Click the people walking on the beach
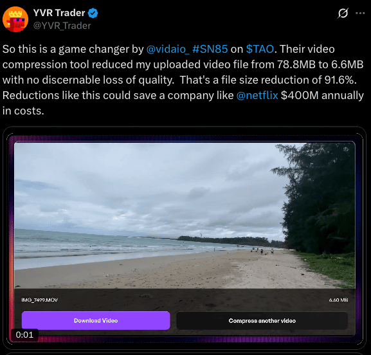The width and height of the screenshot is (371, 355). [x=262, y=251]
